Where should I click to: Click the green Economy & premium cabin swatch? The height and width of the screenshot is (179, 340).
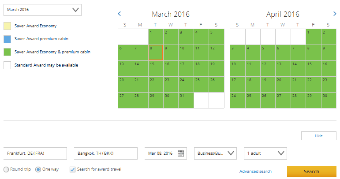[7, 52]
